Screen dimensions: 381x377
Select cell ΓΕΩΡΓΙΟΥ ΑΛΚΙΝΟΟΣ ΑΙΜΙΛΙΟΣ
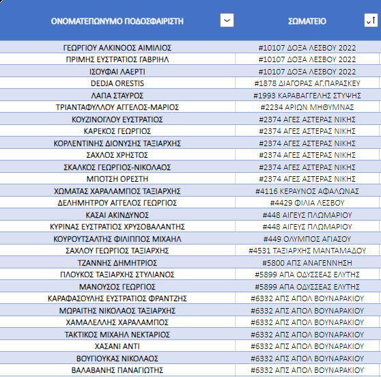tap(117, 47)
